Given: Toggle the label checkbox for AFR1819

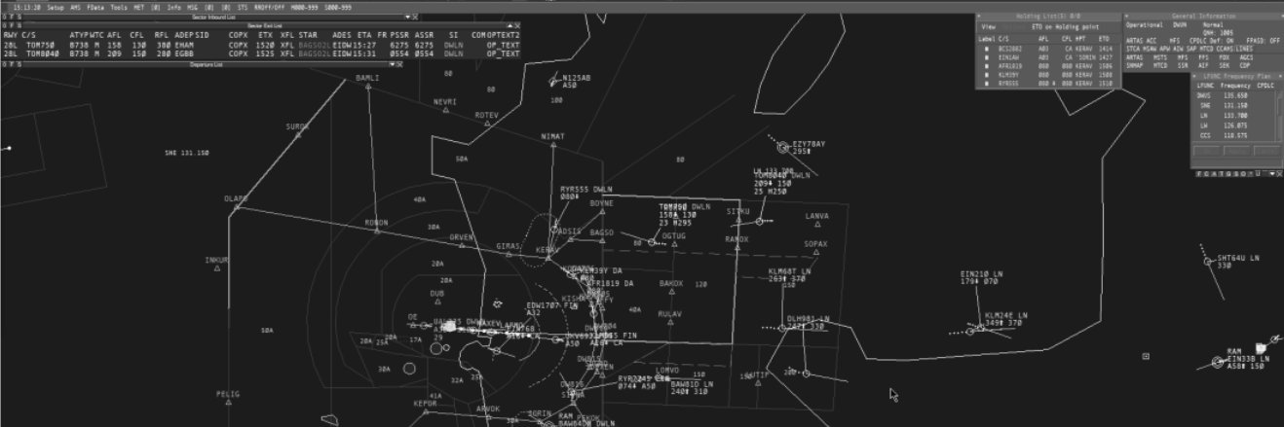Looking at the screenshot, I should (x=986, y=66).
